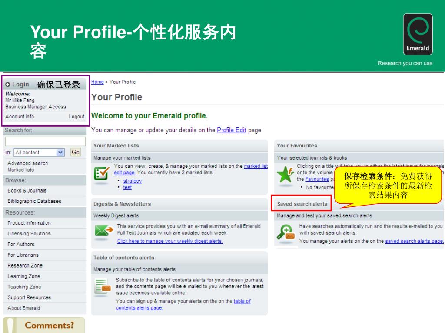Open the strategy marked list
445x333 pixels.
[x=132, y=181]
